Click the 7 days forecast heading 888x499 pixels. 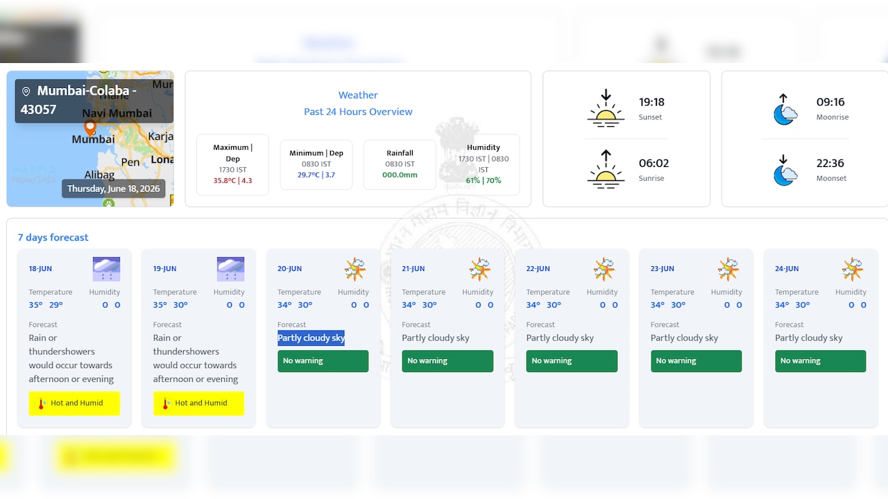pos(53,238)
